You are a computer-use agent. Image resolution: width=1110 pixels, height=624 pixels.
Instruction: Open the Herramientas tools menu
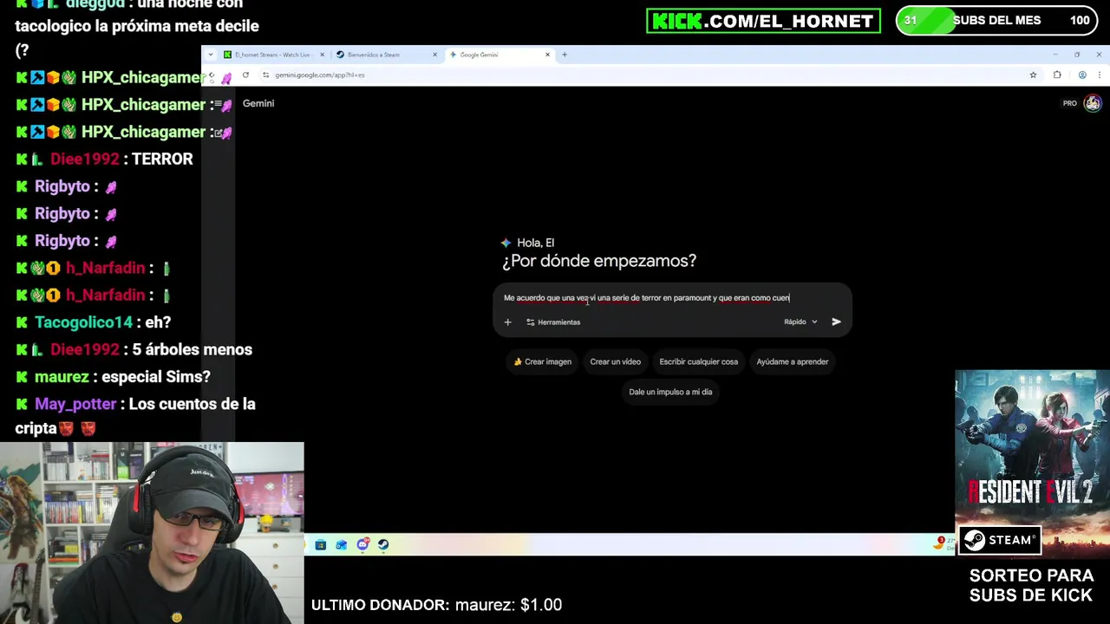tap(553, 322)
